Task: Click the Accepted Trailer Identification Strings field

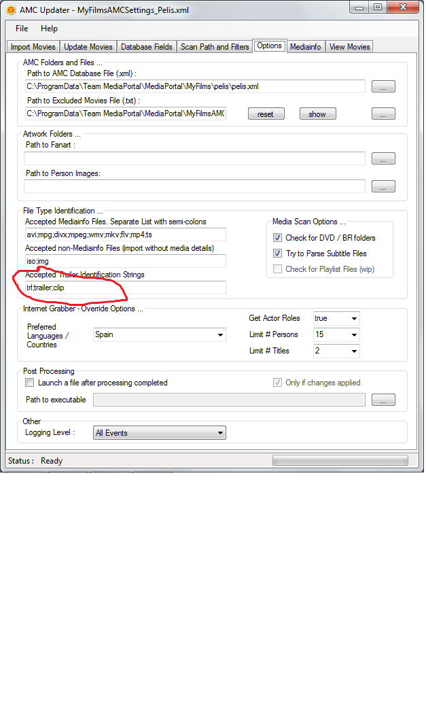Action: pyautogui.click(x=125, y=288)
